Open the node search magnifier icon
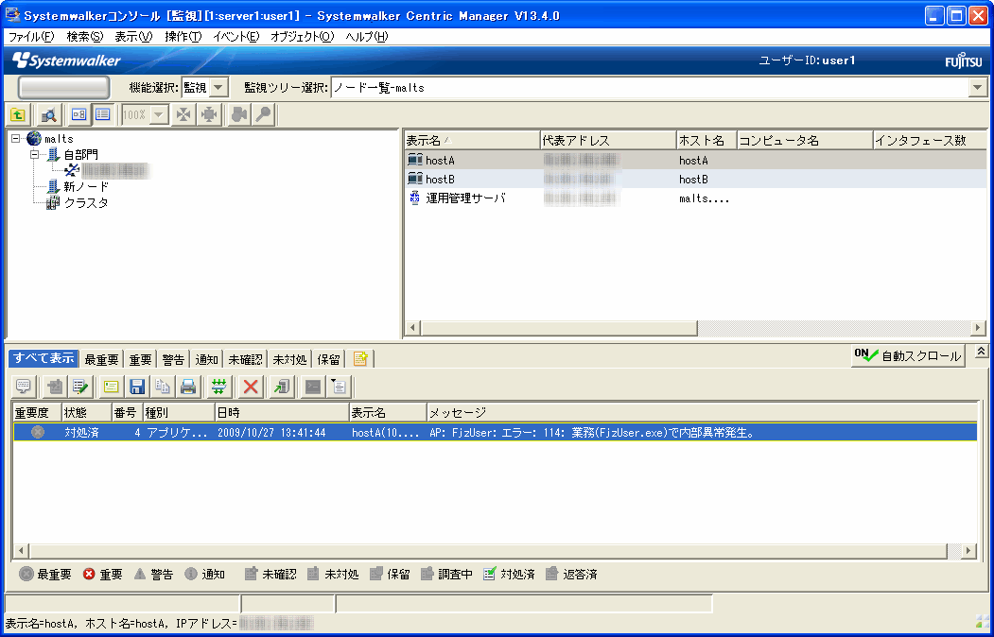 point(48,114)
